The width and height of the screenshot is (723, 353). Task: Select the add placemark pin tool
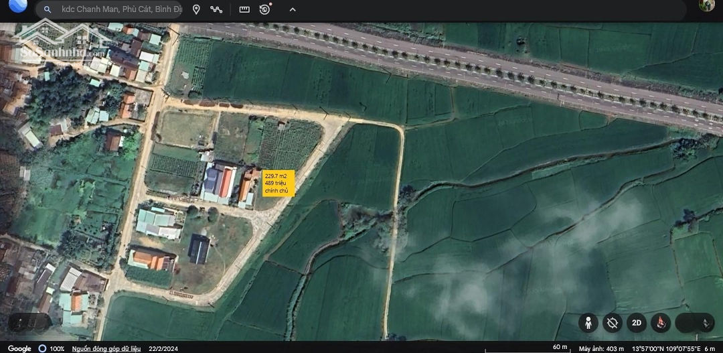(196, 9)
